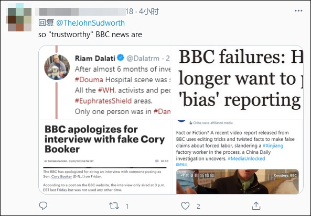Click the 4小时 timestamp
The height and width of the screenshot is (216, 311).
149,12
